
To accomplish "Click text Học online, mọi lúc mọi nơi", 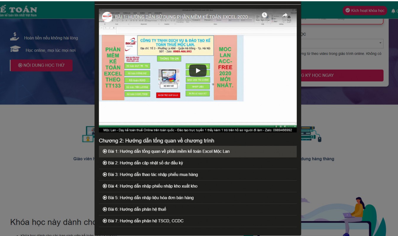I will coord(51,50).
